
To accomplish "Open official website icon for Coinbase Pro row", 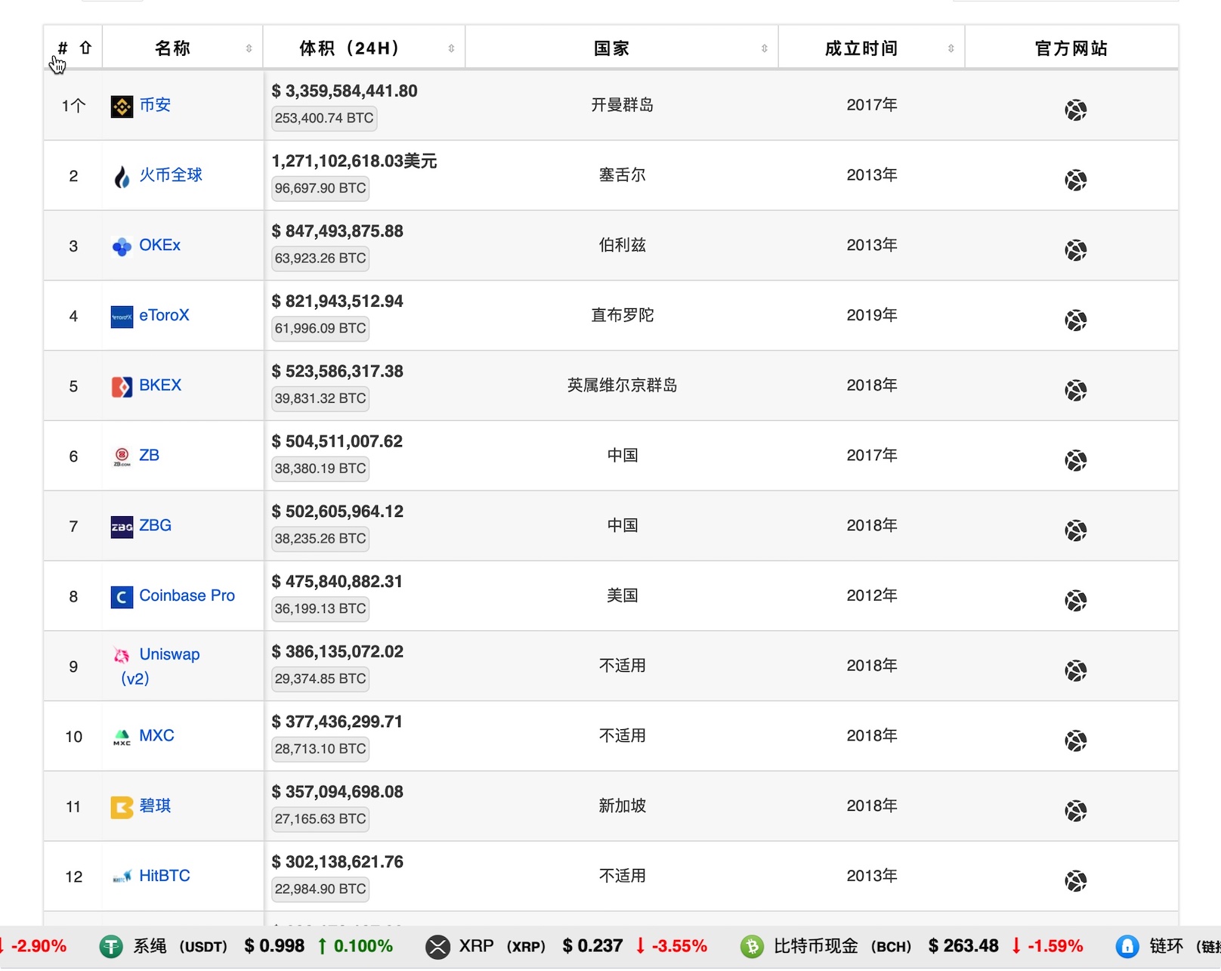I will [1075, 601].
